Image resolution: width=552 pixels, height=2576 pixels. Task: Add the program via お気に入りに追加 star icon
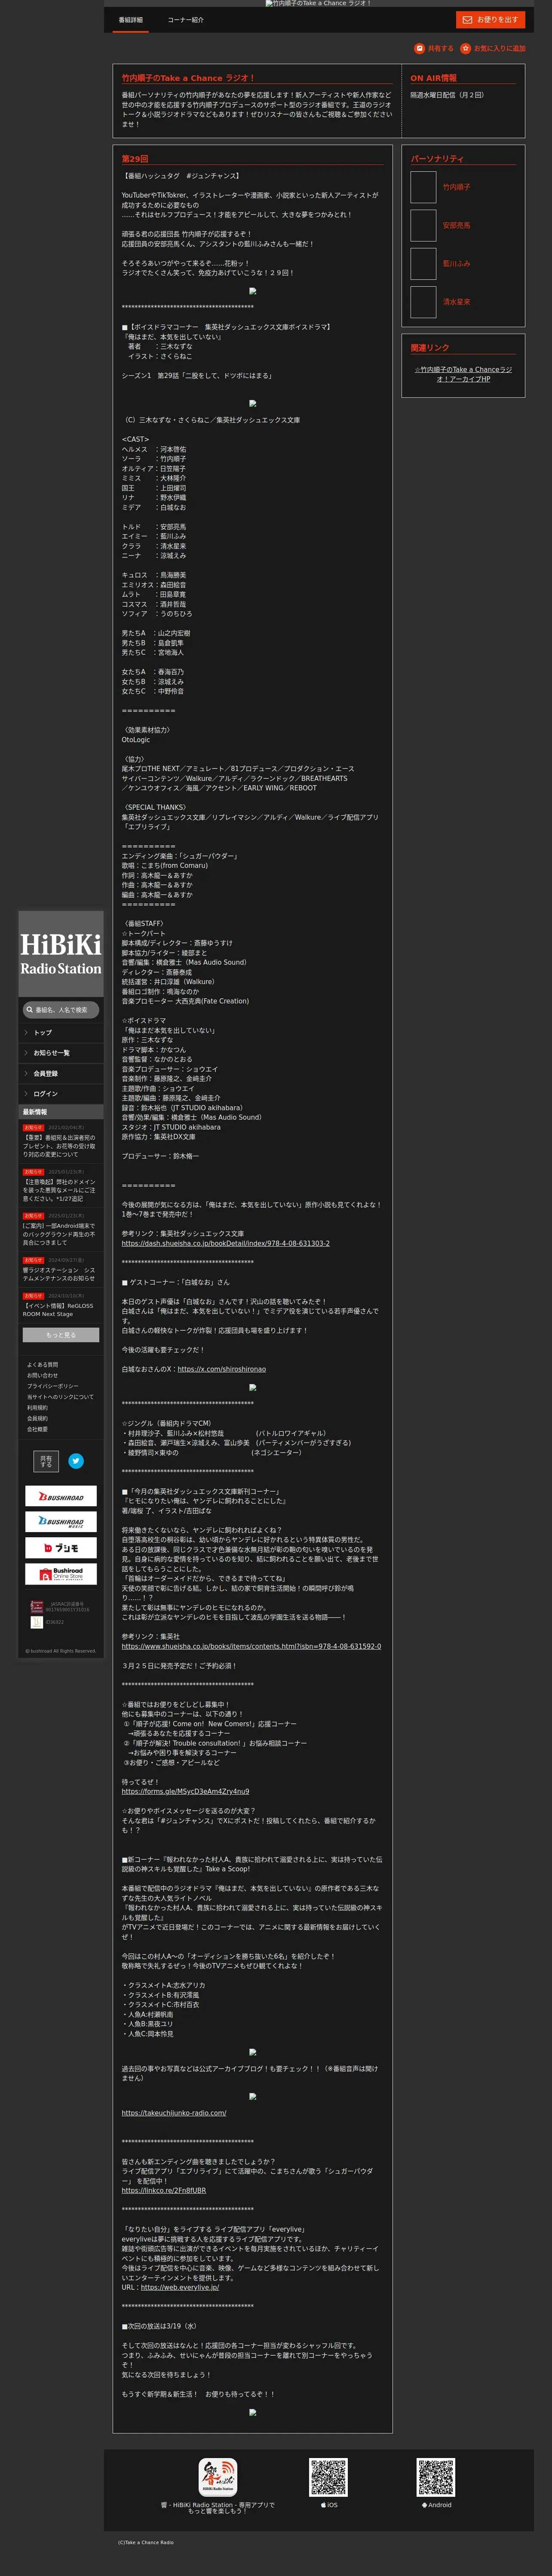(x=465, y=48)
